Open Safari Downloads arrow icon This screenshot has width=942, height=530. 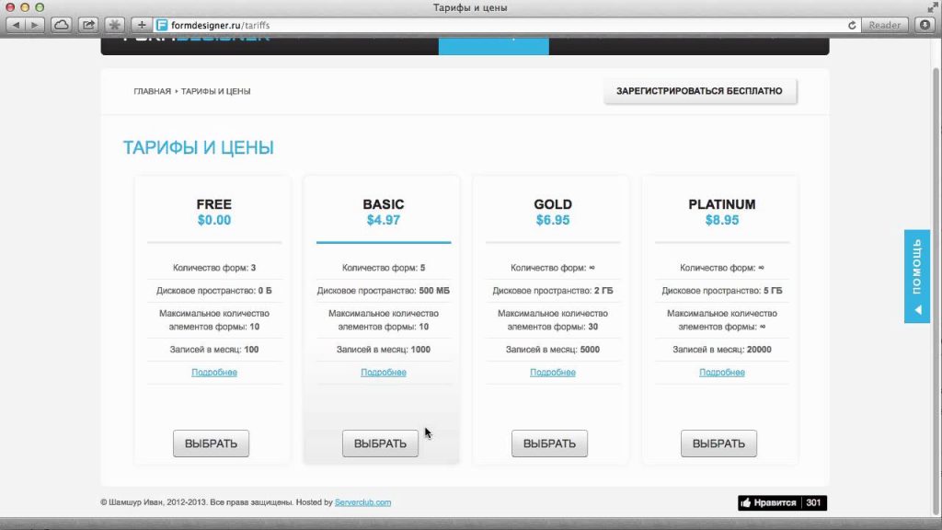click(925, 25)
